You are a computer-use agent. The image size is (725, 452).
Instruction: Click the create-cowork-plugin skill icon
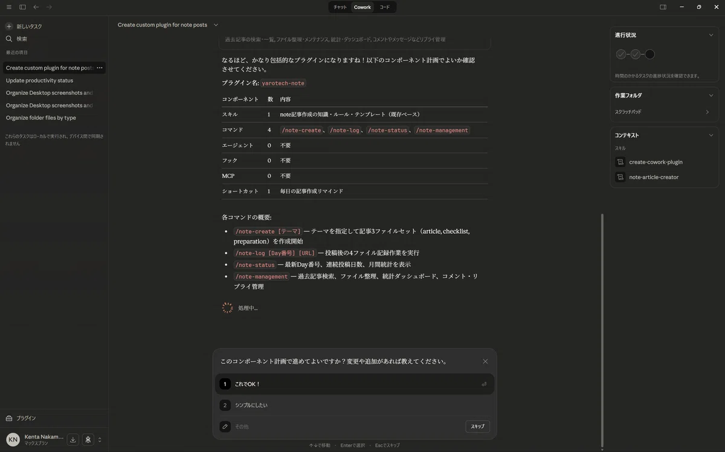(x=620, y=162)
